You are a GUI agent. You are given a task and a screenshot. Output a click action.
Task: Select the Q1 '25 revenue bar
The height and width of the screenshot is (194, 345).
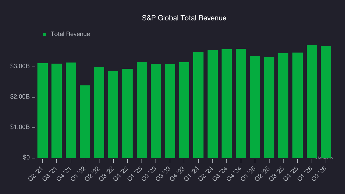click(255, 107)
